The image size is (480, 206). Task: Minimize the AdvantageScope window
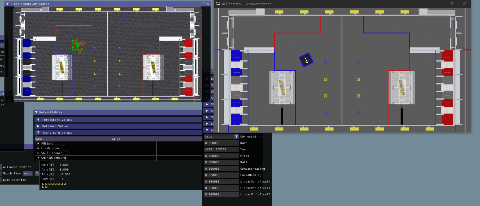click(439, 4)
